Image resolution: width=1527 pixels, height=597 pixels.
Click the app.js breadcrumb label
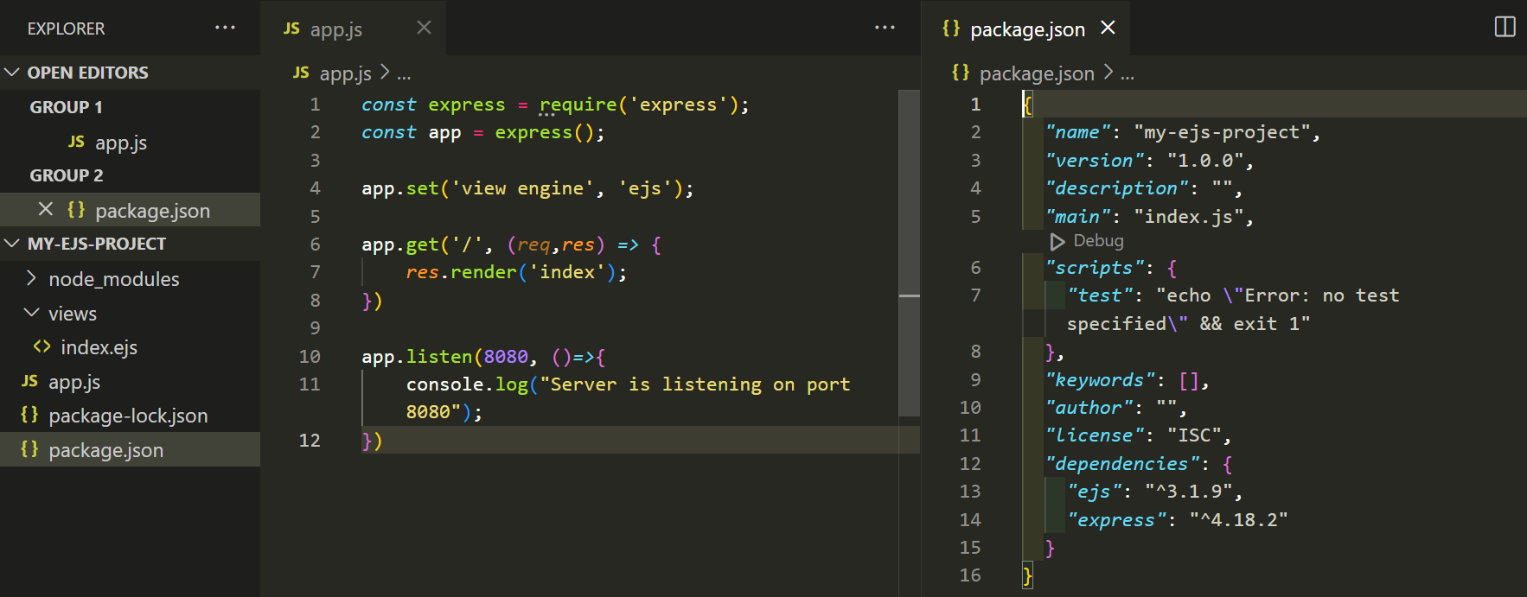point(345,73)
